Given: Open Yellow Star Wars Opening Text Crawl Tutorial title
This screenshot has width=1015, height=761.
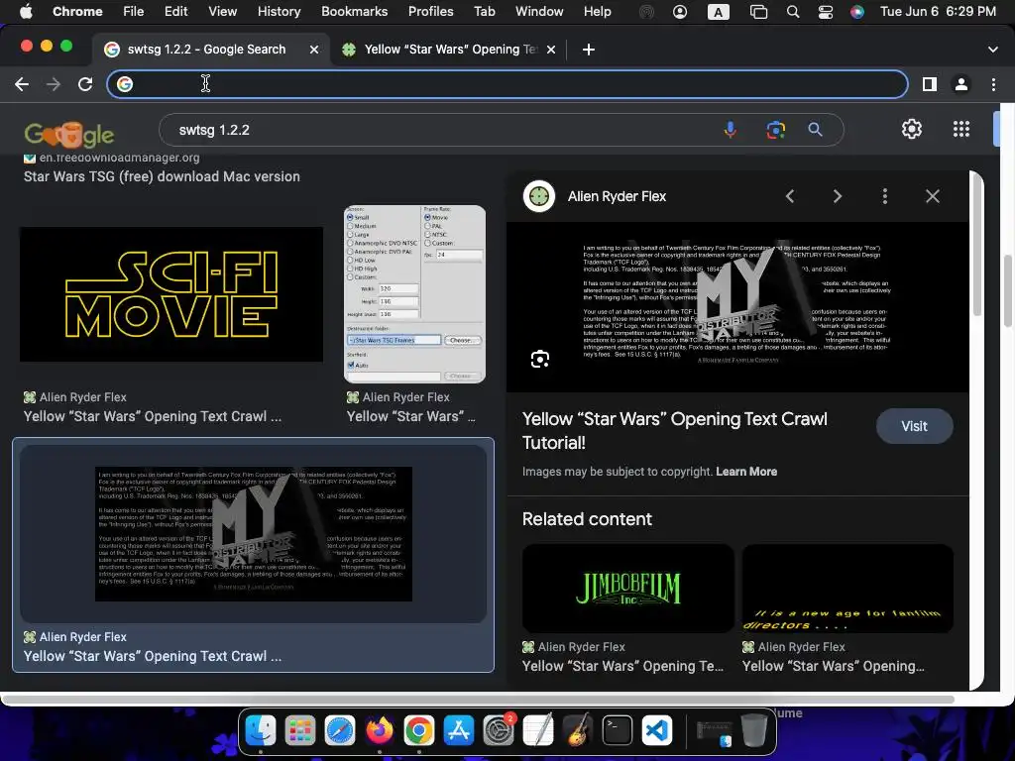Looking at the screenshot, I should point(674,431).
